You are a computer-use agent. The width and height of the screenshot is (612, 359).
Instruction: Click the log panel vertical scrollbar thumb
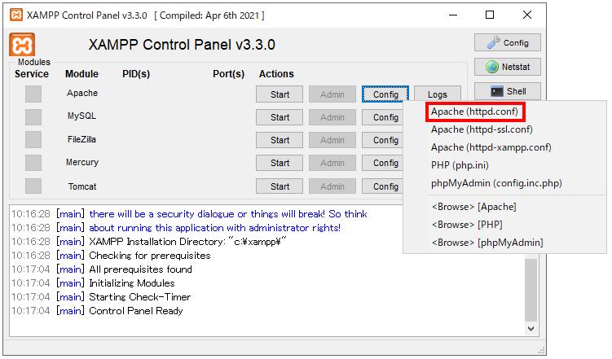pyautogui.click(x=531, y=288)
